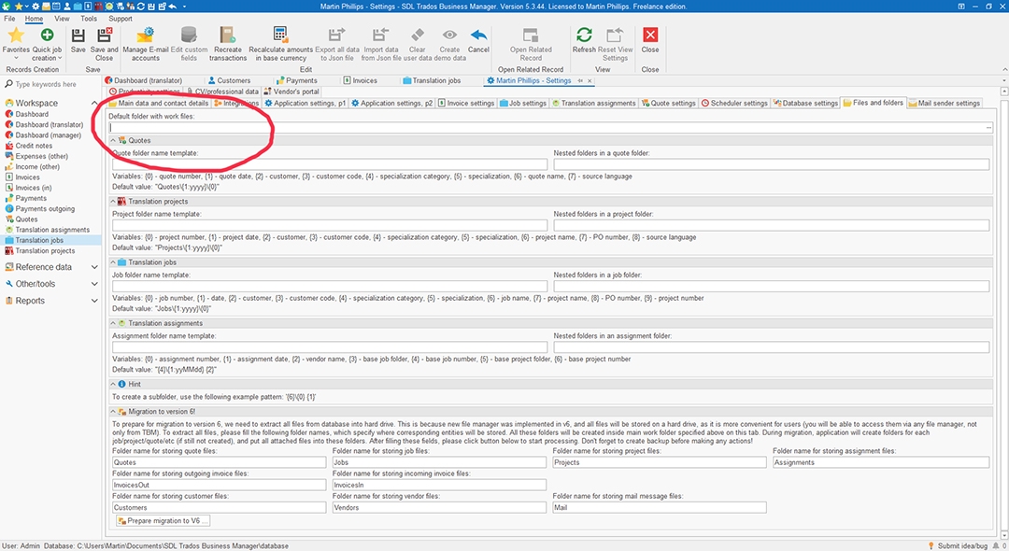Click the Clear user data icon
This screenshot has width=1009, height=551.
pyautogui.click(x=417, y=35)
